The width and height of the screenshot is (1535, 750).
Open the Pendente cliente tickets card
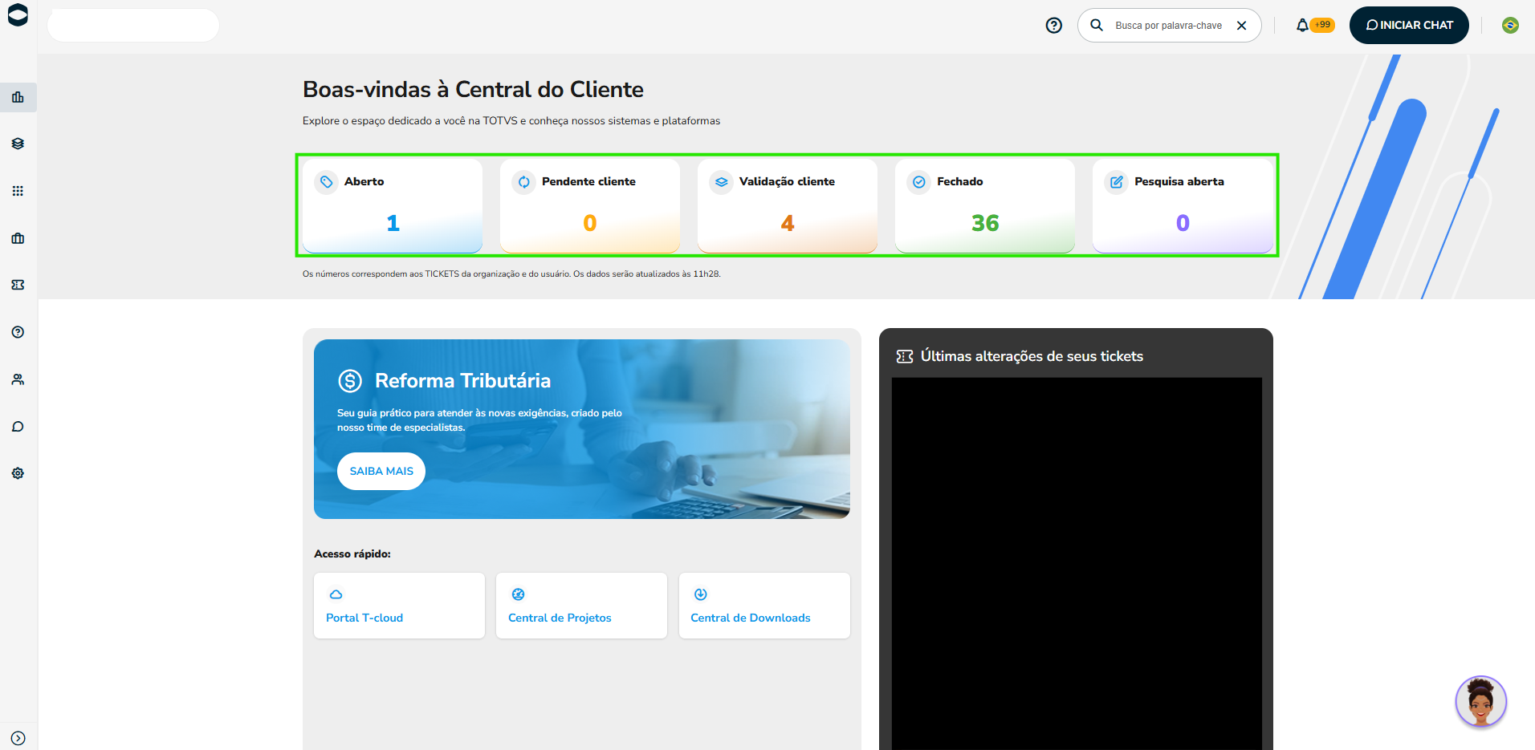tap(590, 205)
